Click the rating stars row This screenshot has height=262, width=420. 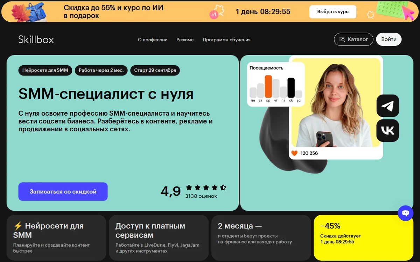click(206, 188)
